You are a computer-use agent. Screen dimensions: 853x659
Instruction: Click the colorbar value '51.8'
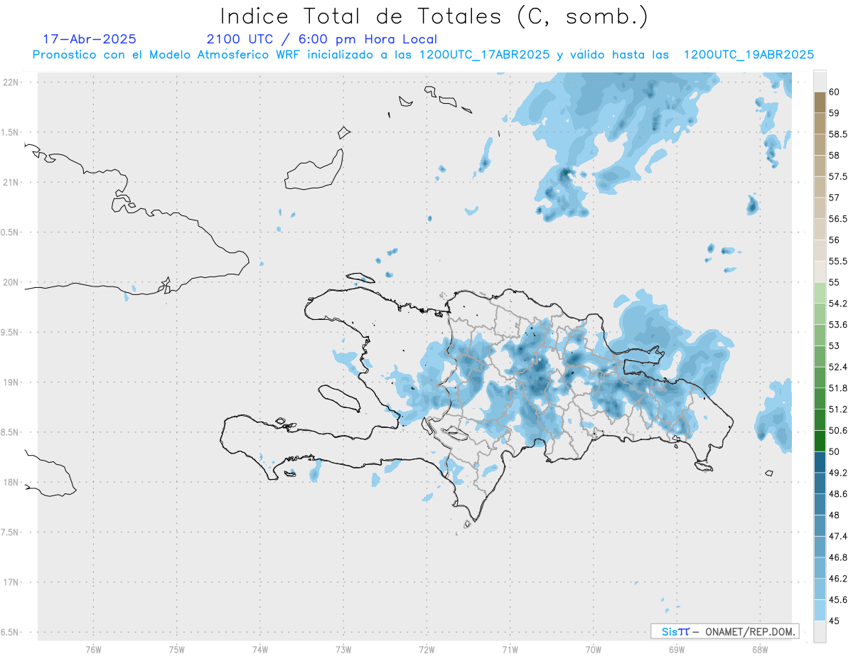838,388
